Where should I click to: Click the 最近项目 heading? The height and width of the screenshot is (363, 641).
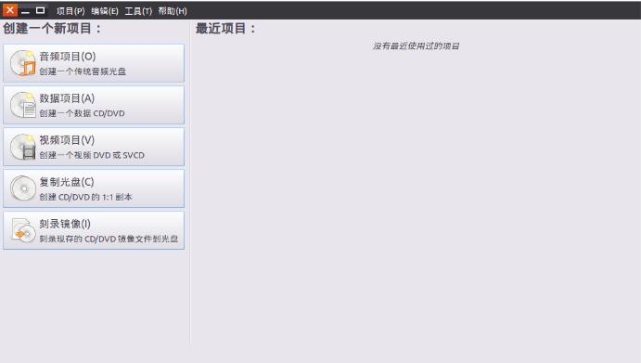(225, 29)
